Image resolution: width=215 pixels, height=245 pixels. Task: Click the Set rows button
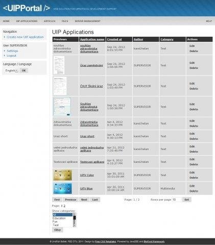point(186,200)
